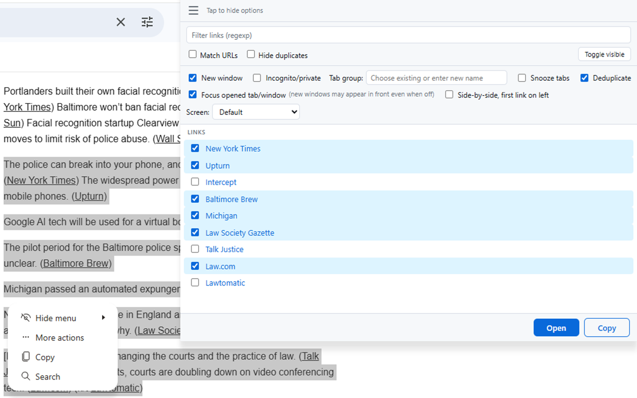Click the (Baltimore Brew) link in article
Image resolution: width=637 pixels, height=398 pixels.
(76, 263)
